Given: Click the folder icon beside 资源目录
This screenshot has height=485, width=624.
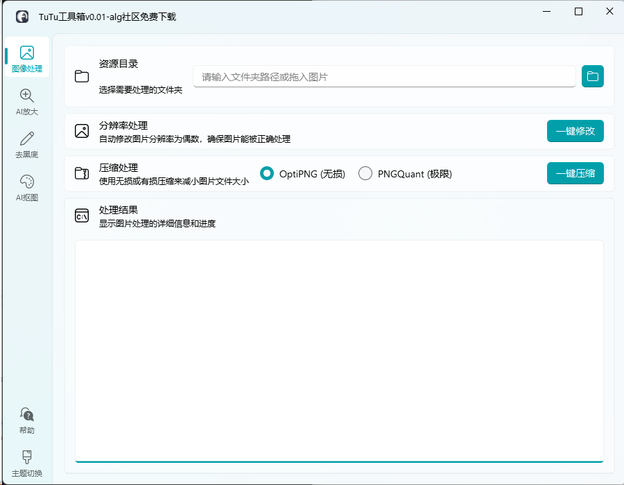Looking at the screenshot, I should tap(82, 76).
